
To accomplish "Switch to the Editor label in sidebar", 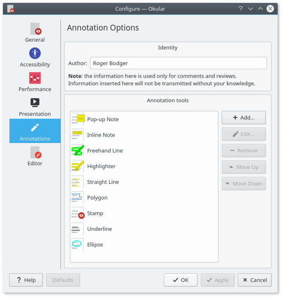I will (35, 163).
